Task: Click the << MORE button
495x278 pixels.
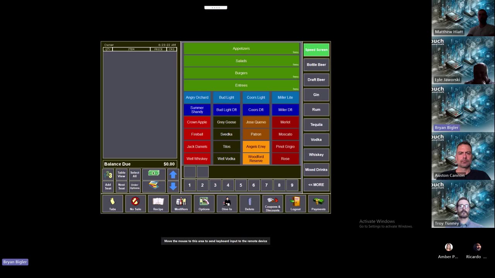Action: pyautogui.click(x=316, y=185)
